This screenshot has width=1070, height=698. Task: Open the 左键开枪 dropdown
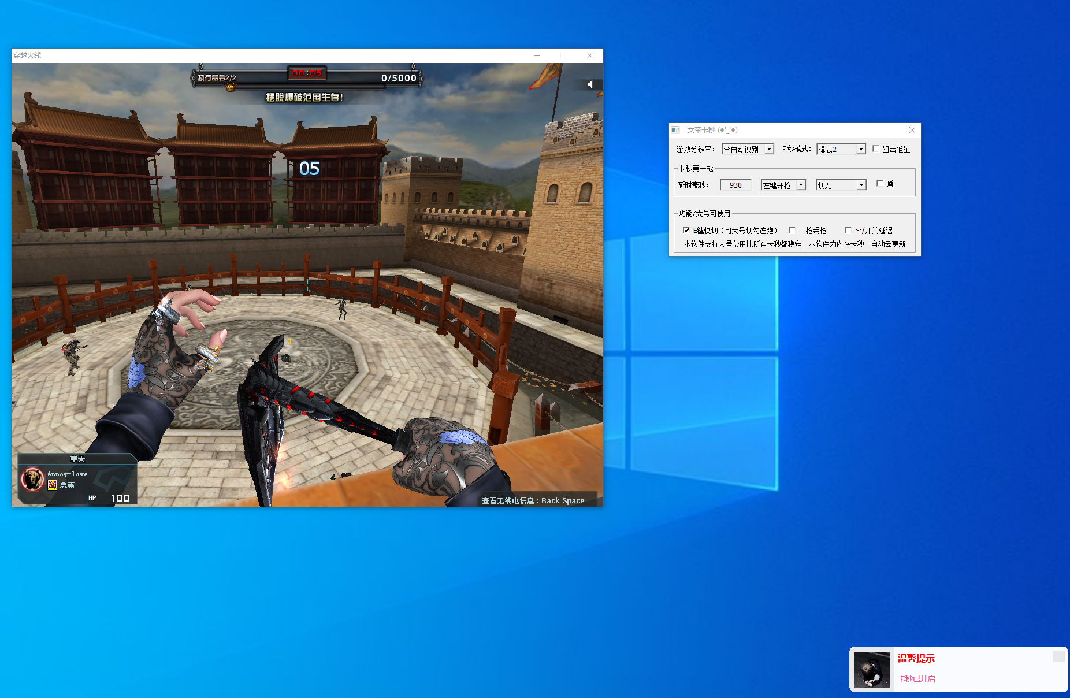tap(783, 185)
